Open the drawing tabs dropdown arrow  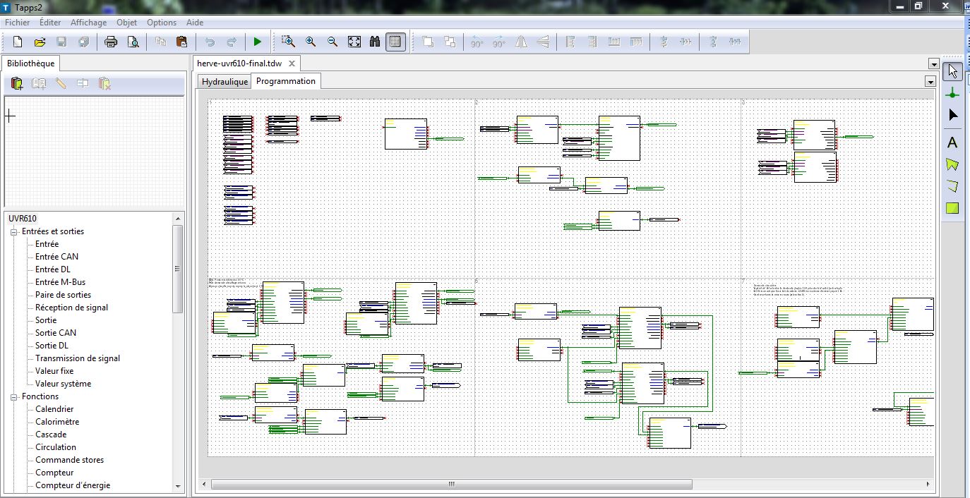pyautogui.click(x=930, y=82)
